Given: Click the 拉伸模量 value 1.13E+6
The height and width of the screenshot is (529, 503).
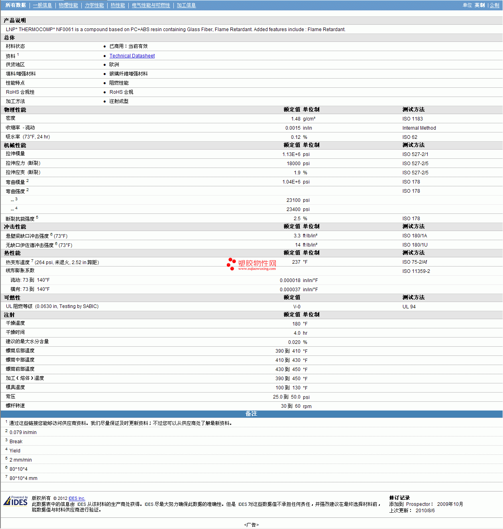Looking at the screenshot, I should tap(291, 154).
